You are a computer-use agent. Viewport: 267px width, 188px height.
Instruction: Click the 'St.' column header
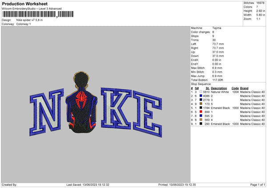pyautogui.click(x=207, y=88)
